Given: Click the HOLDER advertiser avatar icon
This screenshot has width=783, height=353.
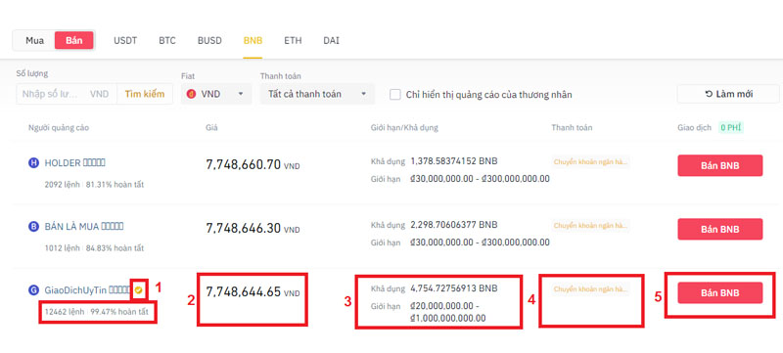Looking at the screenshot, I should coord(33,162).
